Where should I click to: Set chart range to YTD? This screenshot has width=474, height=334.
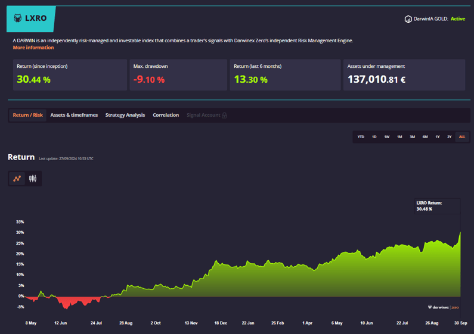[x=361, y=137]
